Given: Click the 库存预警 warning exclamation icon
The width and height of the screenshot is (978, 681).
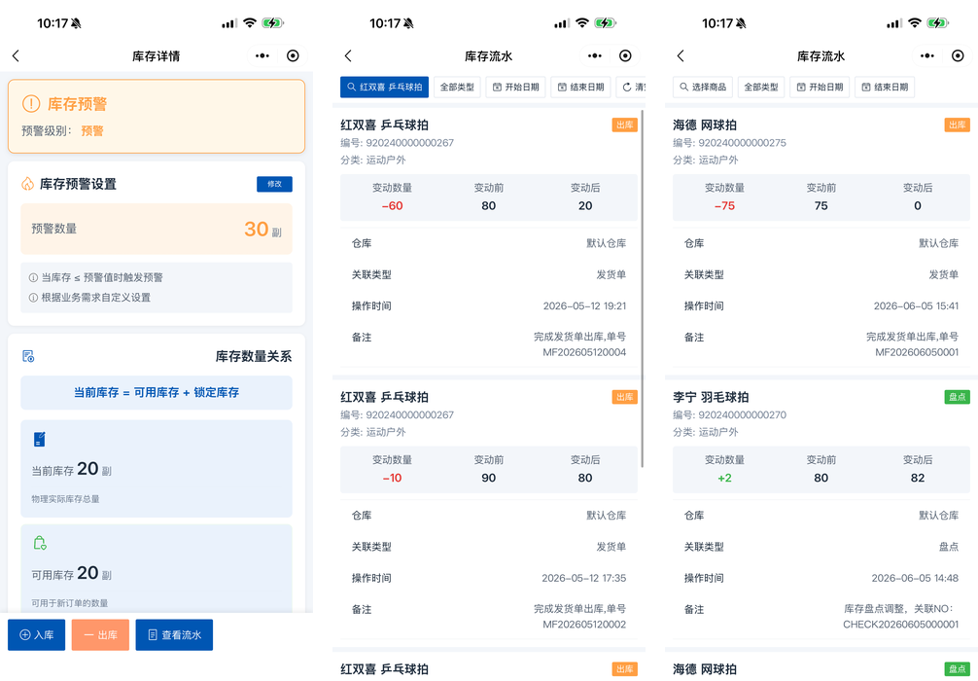Looking at the screenshot, I should pyautogui.click(x=30, y=104).
